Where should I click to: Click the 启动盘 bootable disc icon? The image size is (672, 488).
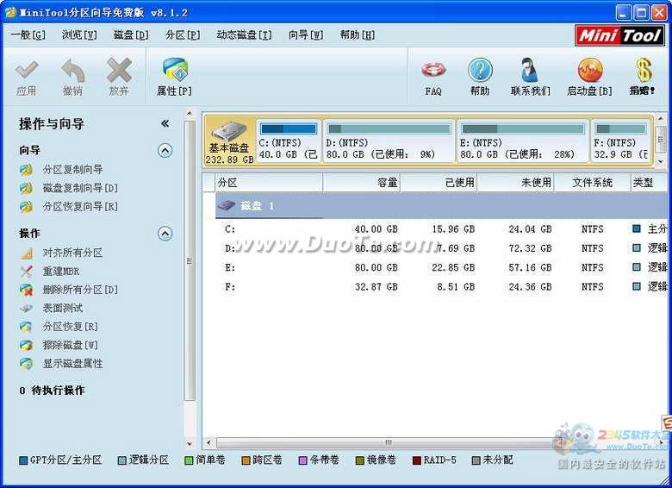(589, 72)
